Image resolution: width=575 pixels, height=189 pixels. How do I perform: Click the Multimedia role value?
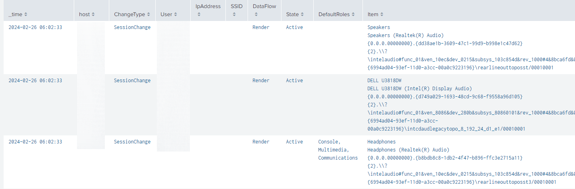(x=331, y=150)
